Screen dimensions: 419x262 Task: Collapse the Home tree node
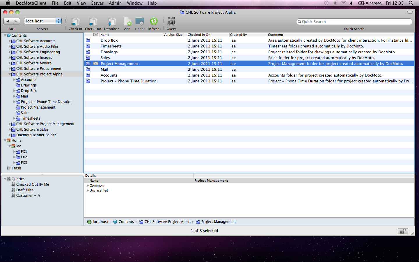coord(5,141)
